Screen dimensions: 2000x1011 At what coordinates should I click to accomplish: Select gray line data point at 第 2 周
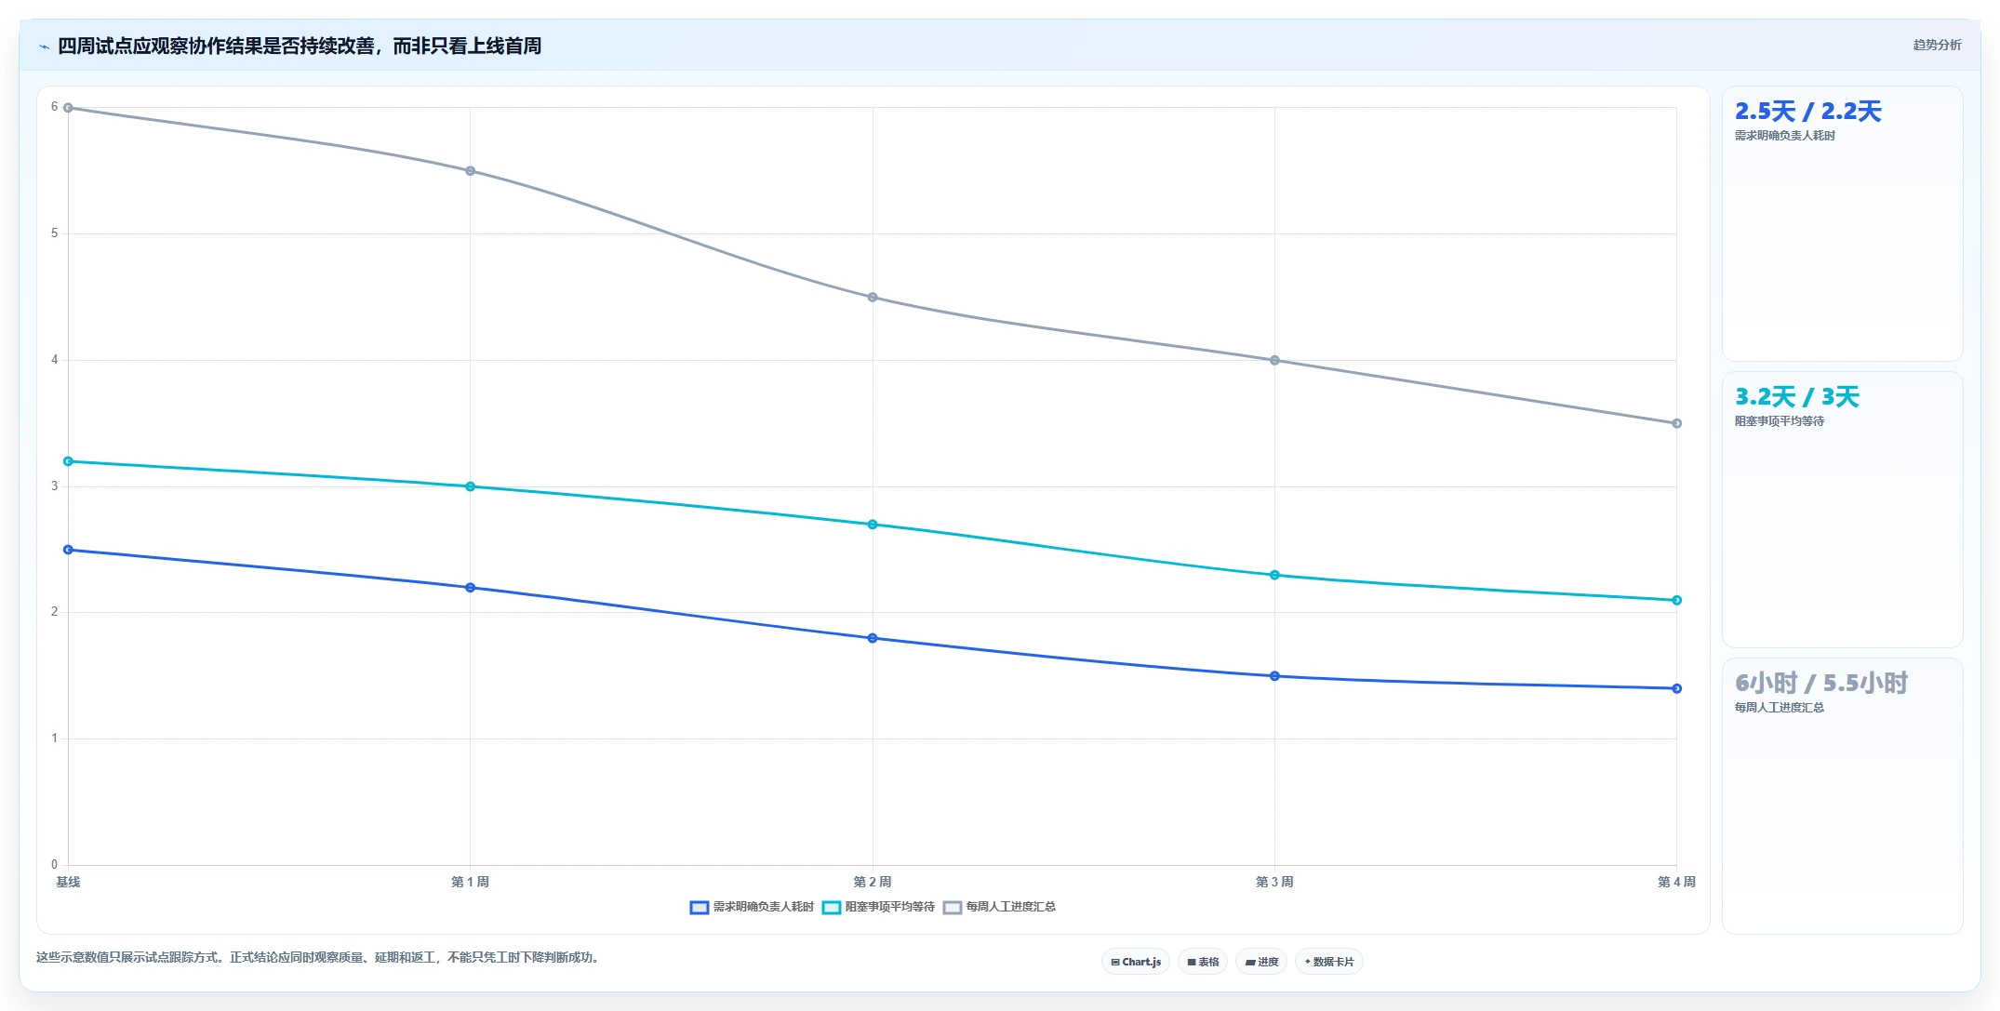(873, 298)
